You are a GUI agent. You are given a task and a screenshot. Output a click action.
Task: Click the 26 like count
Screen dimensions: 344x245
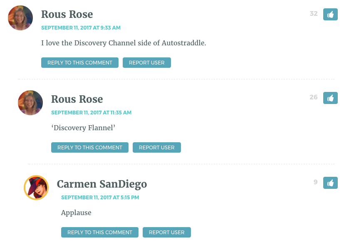(x=314, y=97)
